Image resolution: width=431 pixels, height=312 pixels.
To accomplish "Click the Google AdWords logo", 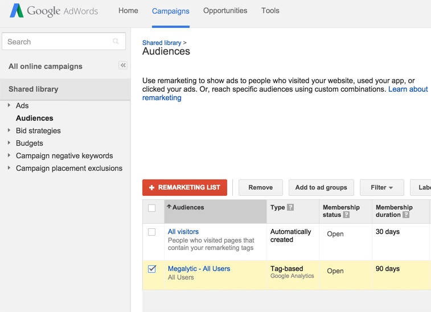I will click(54, 11).
